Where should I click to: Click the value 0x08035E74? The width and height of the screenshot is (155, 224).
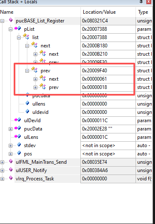point(94,162)
